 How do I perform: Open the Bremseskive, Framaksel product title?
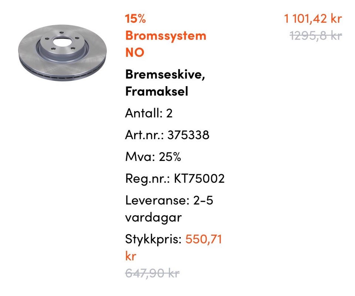pyautogui.click(x=165, y=83)
